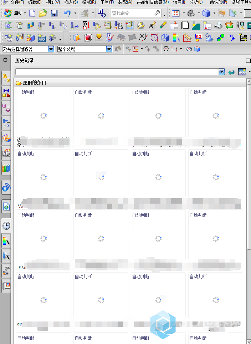Click the PRT blue arrow icon
This screenshot has width=251, height=344.
point(231,38)
